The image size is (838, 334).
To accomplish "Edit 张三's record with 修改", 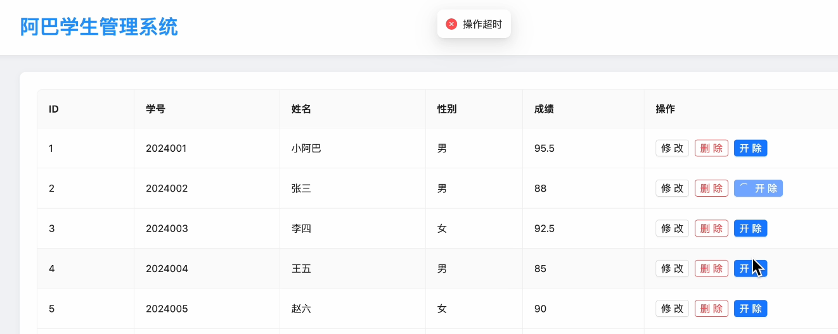I will click(672, 189).
